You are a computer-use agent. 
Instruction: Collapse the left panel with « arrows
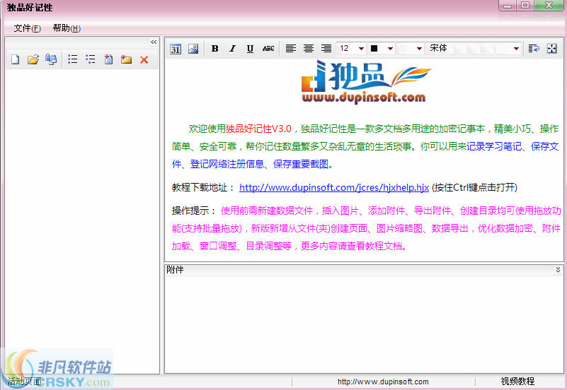pos(154,42)
